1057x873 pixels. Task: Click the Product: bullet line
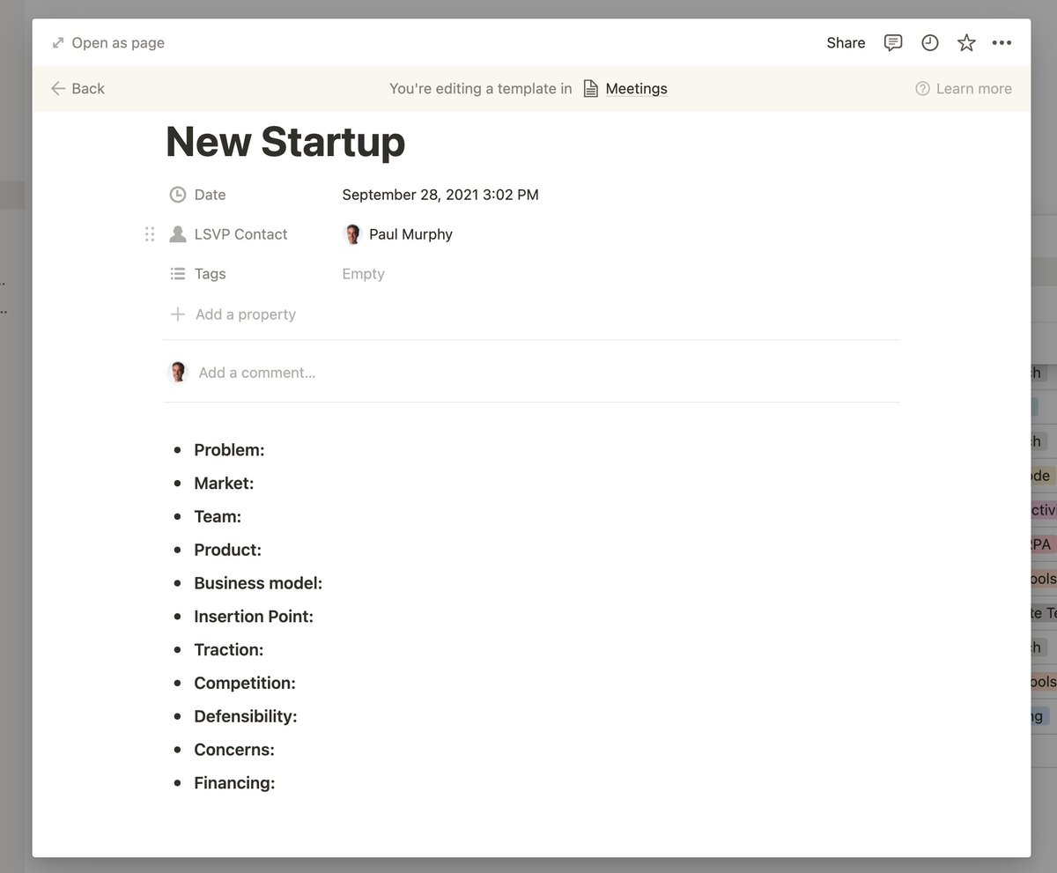[x=227, y=550]
